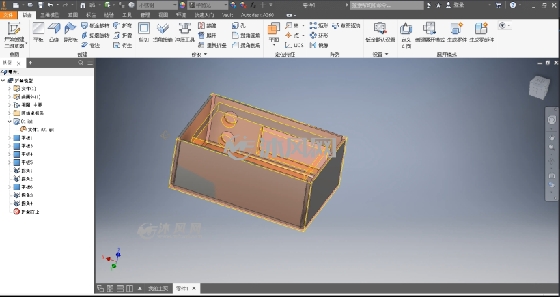Click the 登录 (Sign in) button

tap(456, 5)
